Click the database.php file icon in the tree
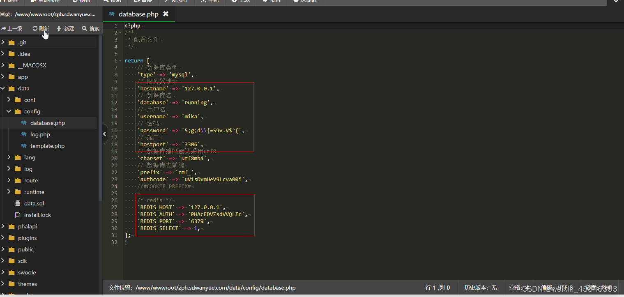The height and width of the screenshot is (297, 624). [23, 123]
